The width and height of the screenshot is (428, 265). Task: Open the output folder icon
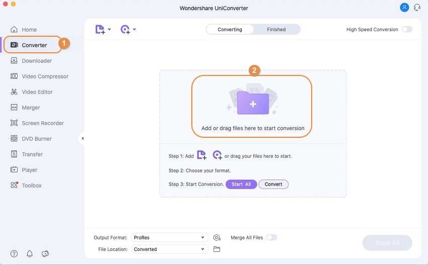[x=217, y=249]
